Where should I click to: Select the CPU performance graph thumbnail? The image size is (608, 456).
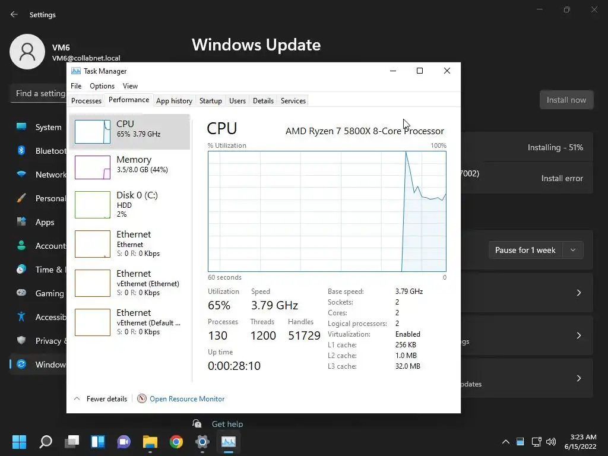(x=93, y=131)
